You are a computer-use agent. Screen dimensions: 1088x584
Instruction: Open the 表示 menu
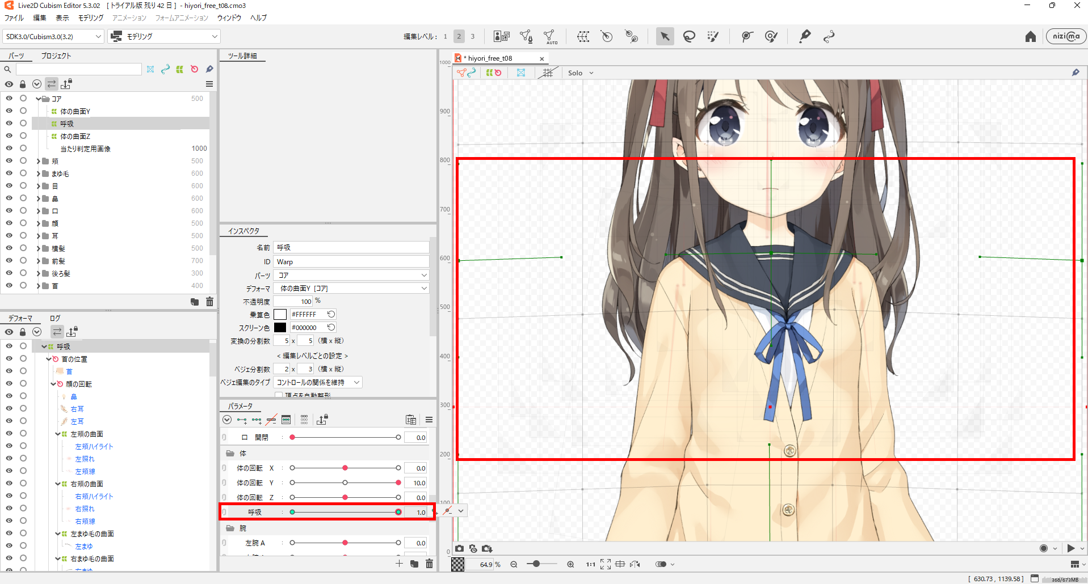pyautogui.click(x=62, y=18)
